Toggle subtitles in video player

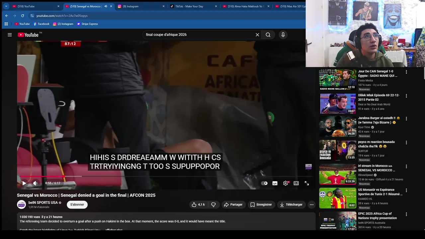275,183
